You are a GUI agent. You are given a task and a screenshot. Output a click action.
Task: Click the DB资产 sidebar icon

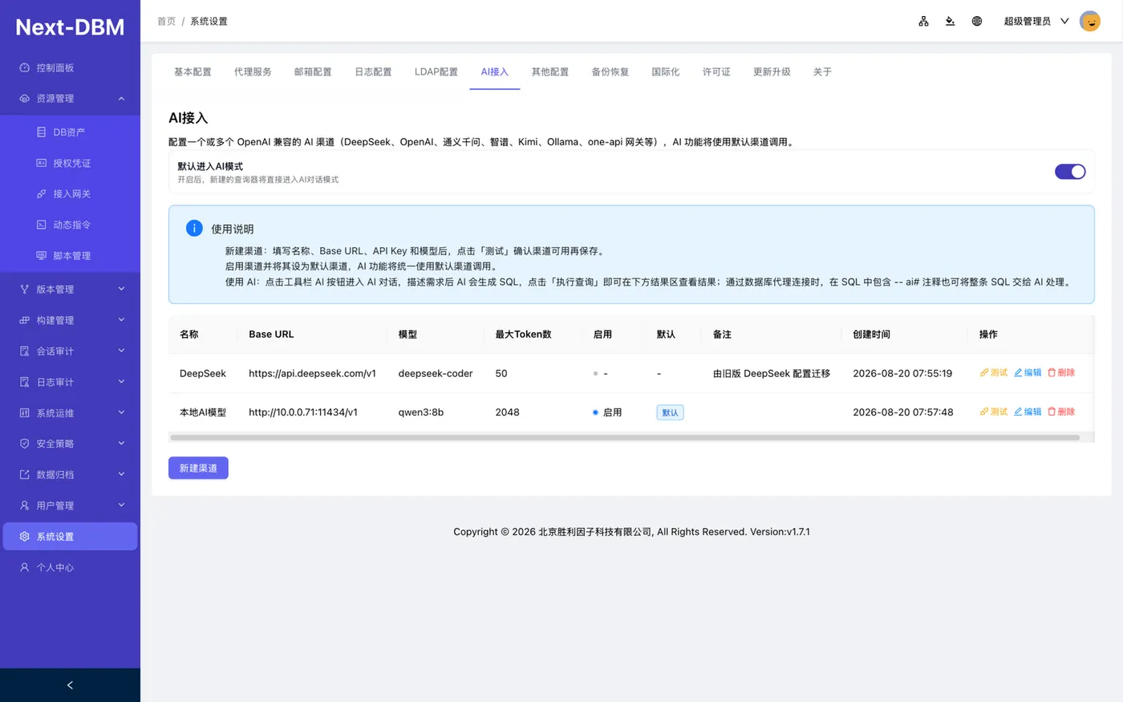pyautogui.click(x=42, y=132)
